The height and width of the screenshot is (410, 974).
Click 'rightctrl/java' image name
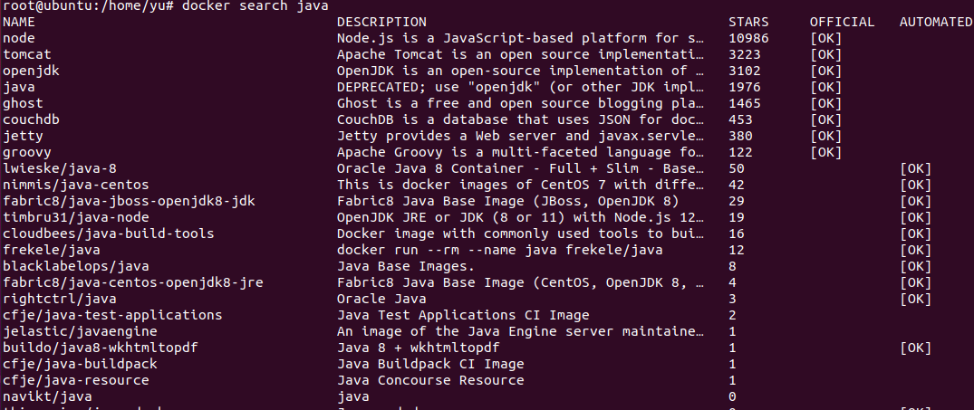click(60, 299)
